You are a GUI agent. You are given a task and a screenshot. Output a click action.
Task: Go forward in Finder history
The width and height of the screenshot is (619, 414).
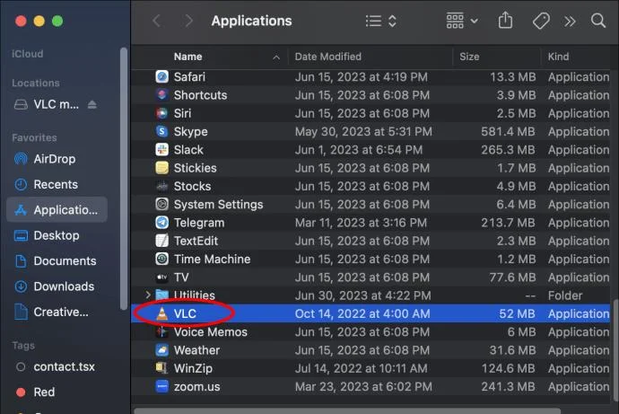pyautogui.click(x=189, y=21)
